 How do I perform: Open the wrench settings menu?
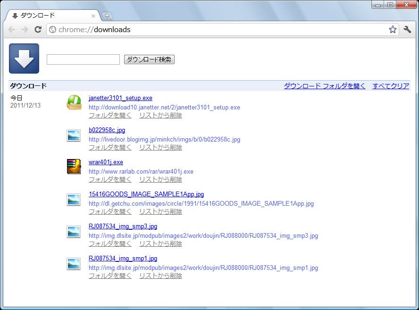pos(407,29)
